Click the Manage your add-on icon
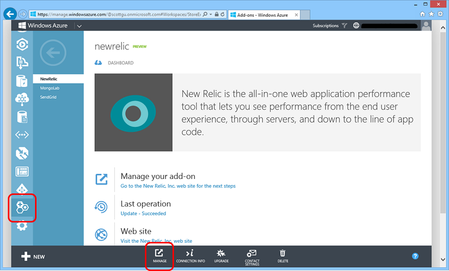 coord(101,180)
